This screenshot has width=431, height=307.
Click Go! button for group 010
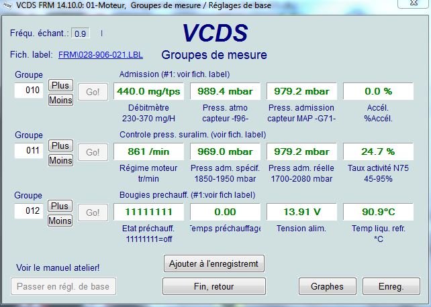tap(93, 92)
